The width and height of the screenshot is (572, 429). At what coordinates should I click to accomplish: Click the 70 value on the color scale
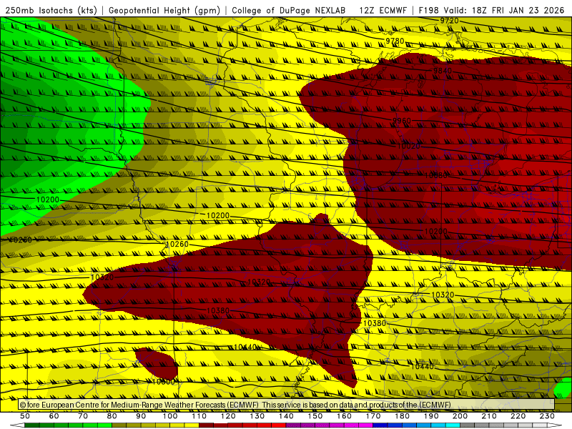pos(83,416)
